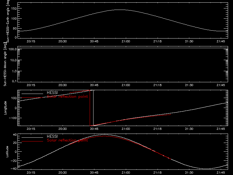This screenshot has width=233, height=175.
Task: Click 21:45 time label under Latitude plot
Action: (x=221, y=172)
